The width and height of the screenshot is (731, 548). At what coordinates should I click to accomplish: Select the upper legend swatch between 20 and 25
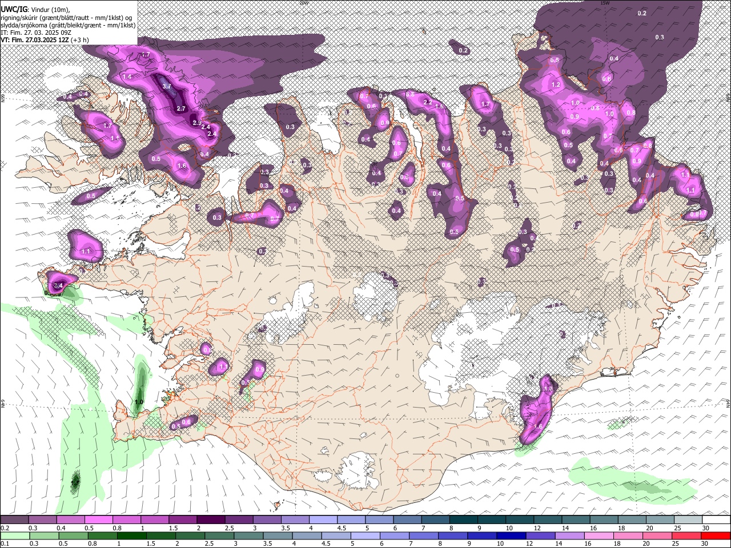coord(660,520)
